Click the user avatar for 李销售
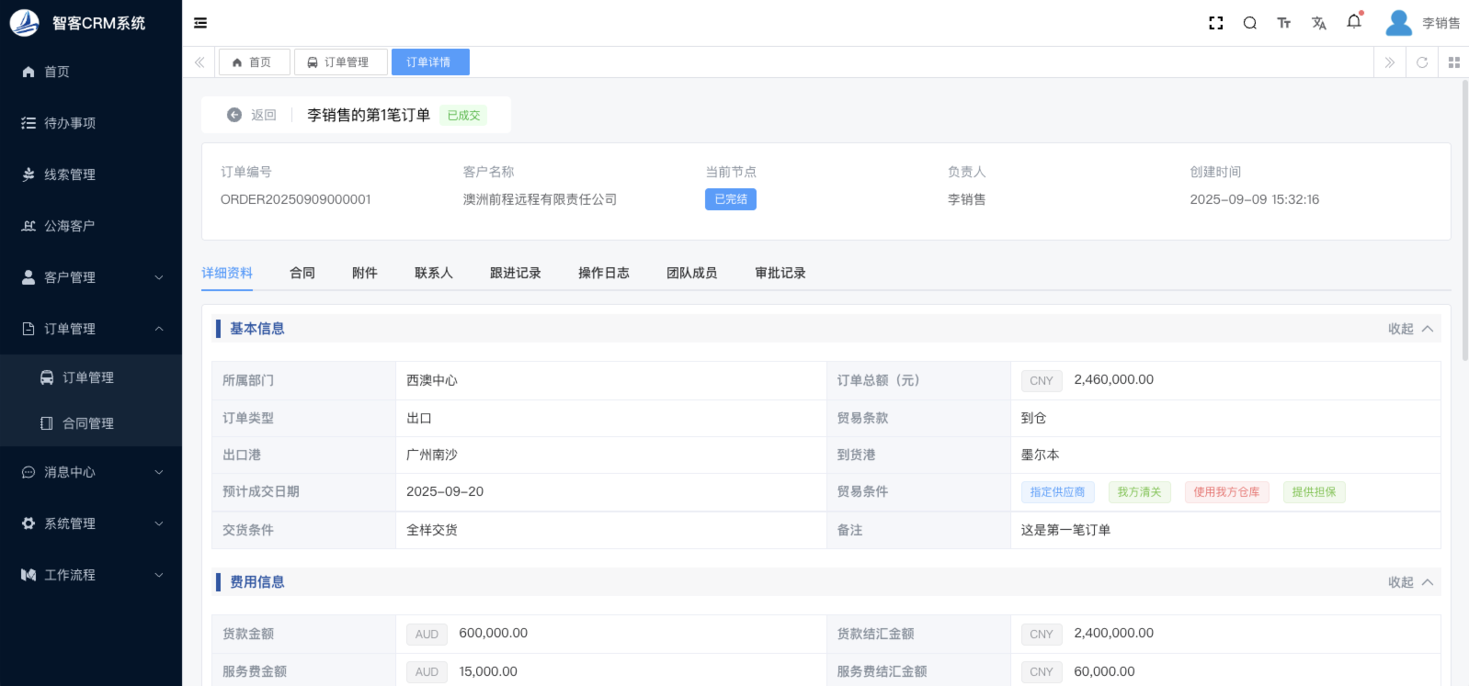The height and width of the screenshot is (686, 1469). 1398,23
